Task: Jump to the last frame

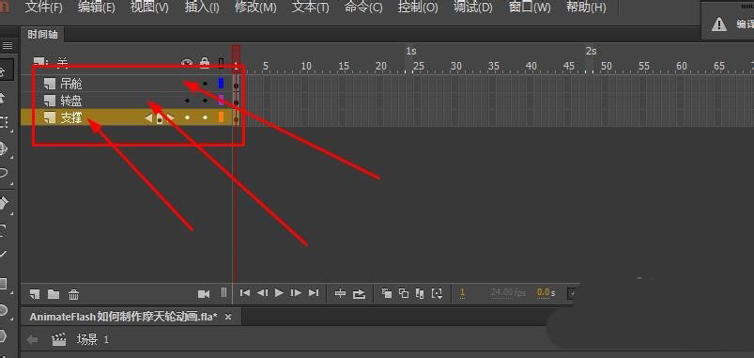Action: coord(314,292)
